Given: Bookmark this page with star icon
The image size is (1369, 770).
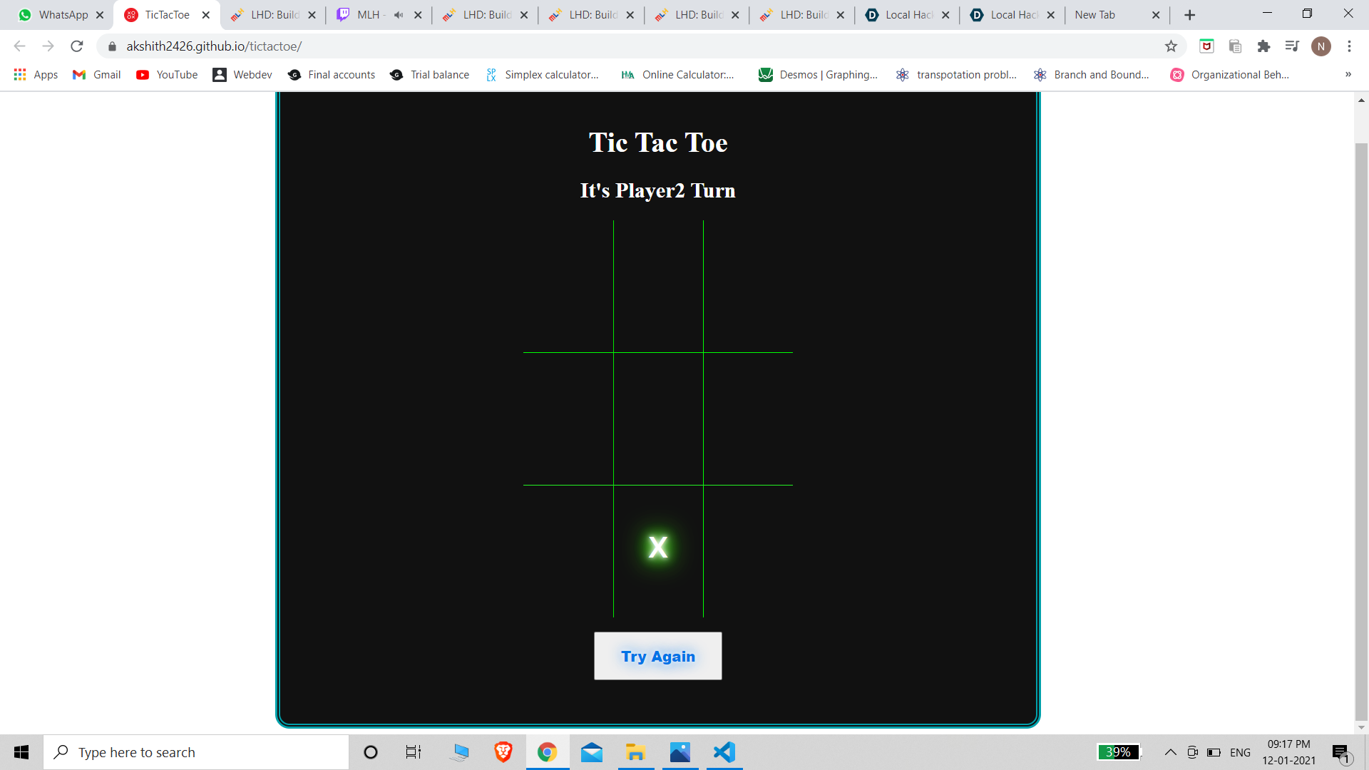Looking at the screenshot, I should pyautogui.click(x=1171, y=46).
